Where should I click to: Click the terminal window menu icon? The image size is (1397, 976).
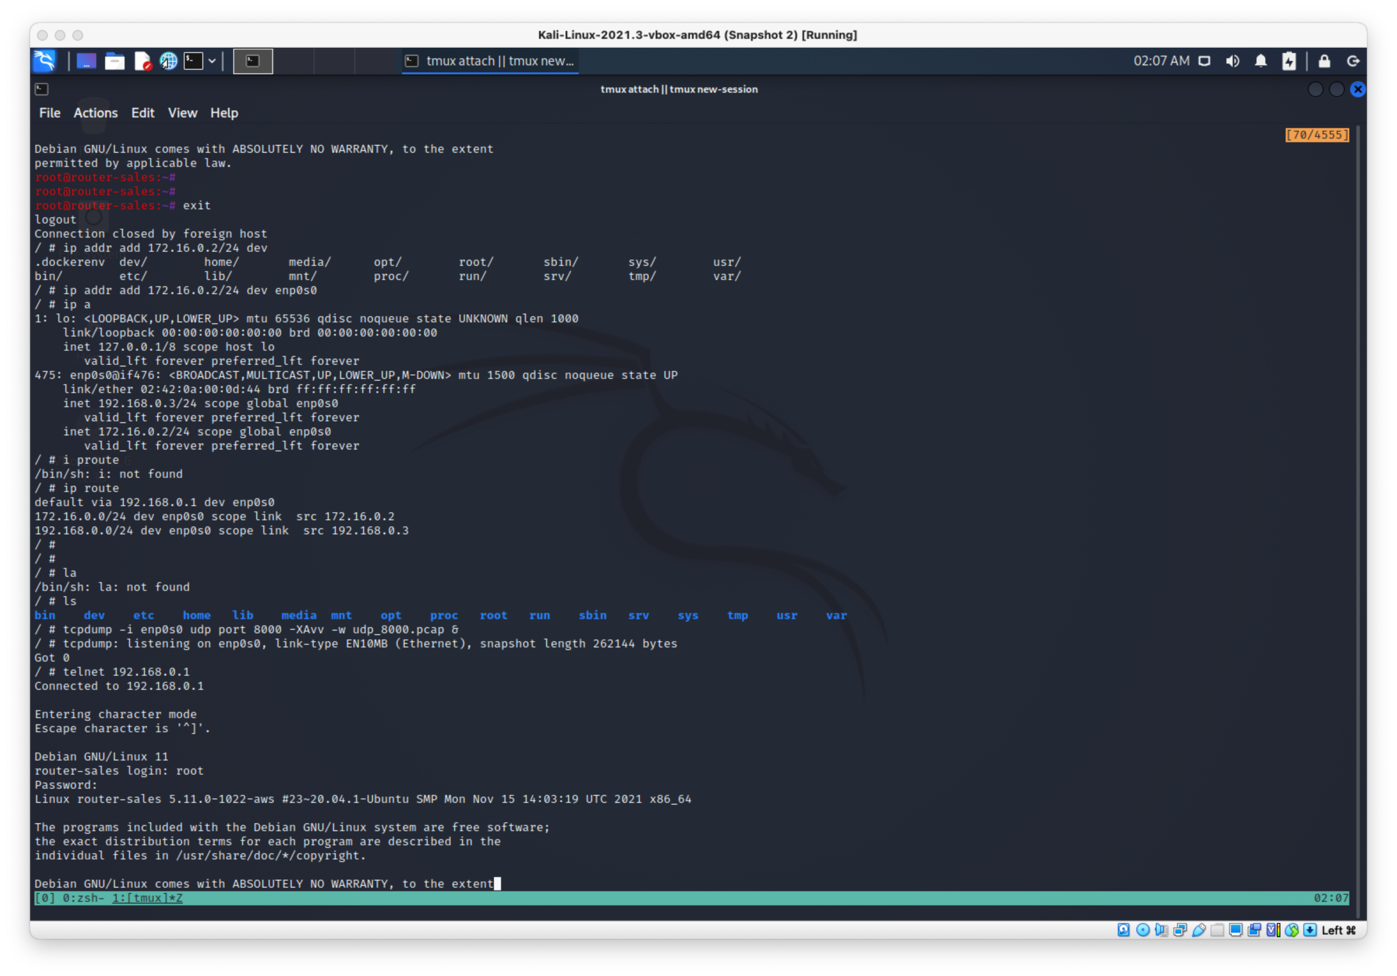42,89
